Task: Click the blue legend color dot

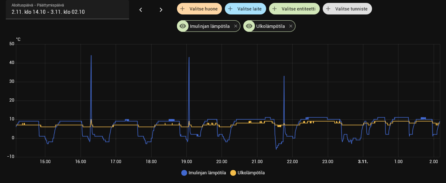Action: click(184, 173)
